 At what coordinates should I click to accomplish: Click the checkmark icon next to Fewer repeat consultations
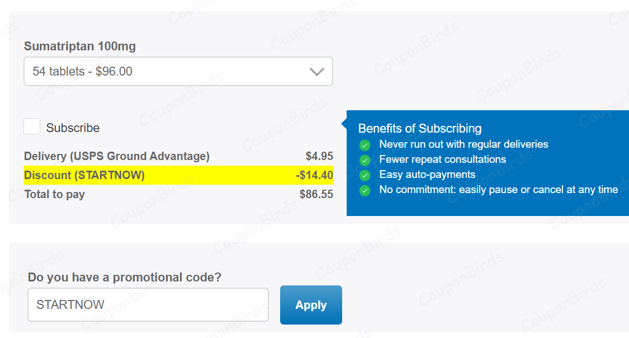point(365,160)
